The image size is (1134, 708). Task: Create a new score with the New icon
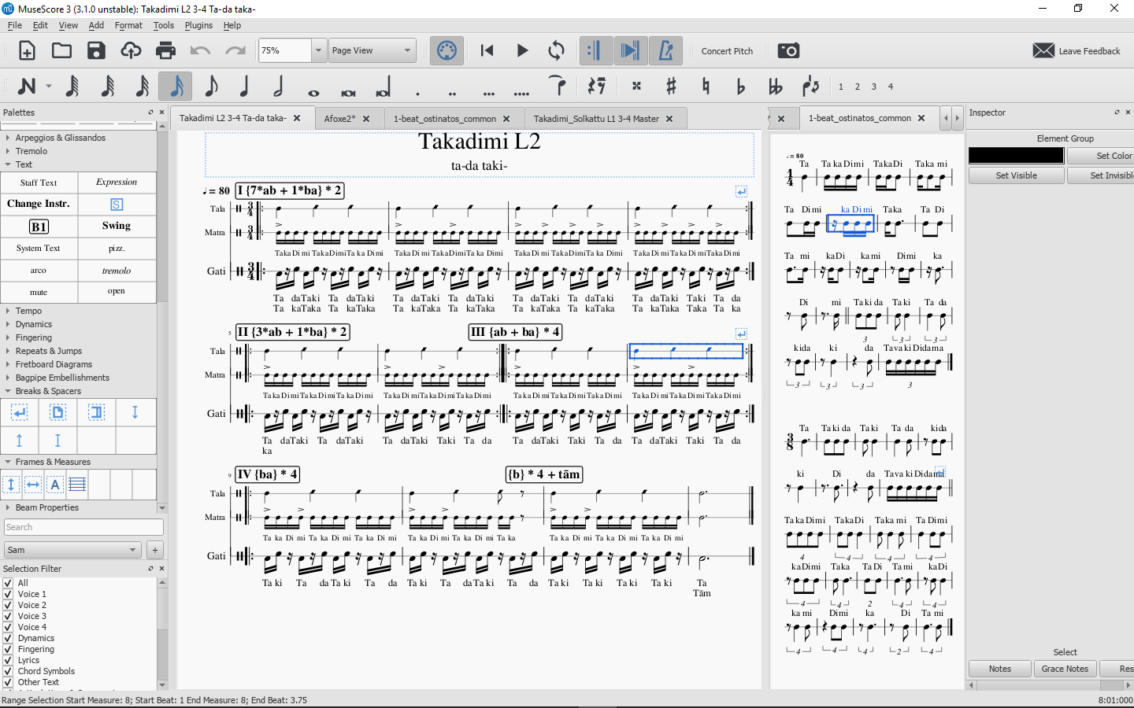click(x=27, y=51)
